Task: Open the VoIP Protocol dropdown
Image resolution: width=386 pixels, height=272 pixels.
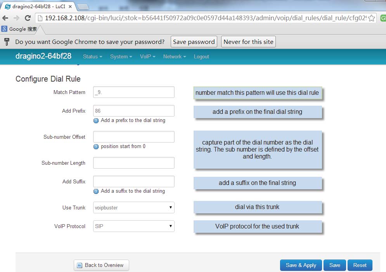Action: (x=134, y=226)
